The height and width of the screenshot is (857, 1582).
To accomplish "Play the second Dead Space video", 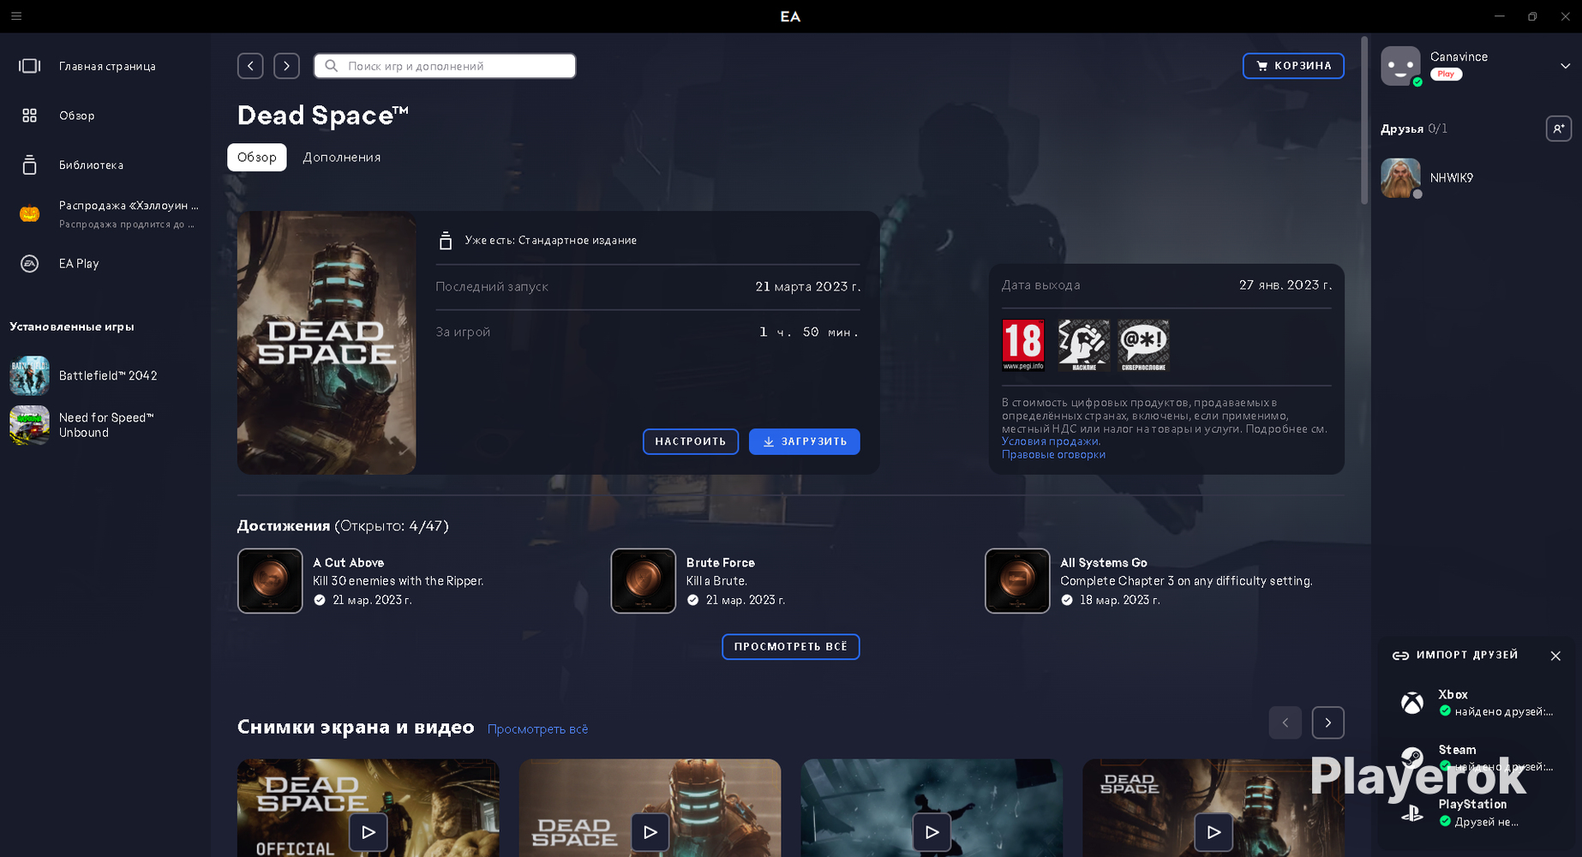I will tap(650, 832).
